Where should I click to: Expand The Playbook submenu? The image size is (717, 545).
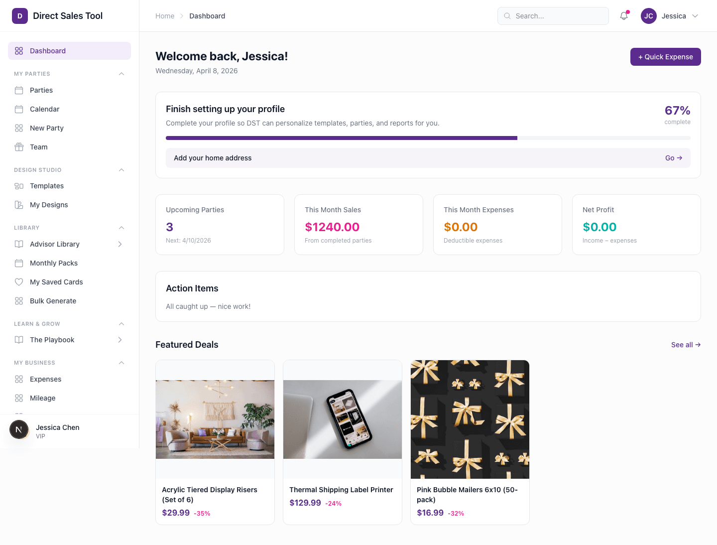click(119, 340)
